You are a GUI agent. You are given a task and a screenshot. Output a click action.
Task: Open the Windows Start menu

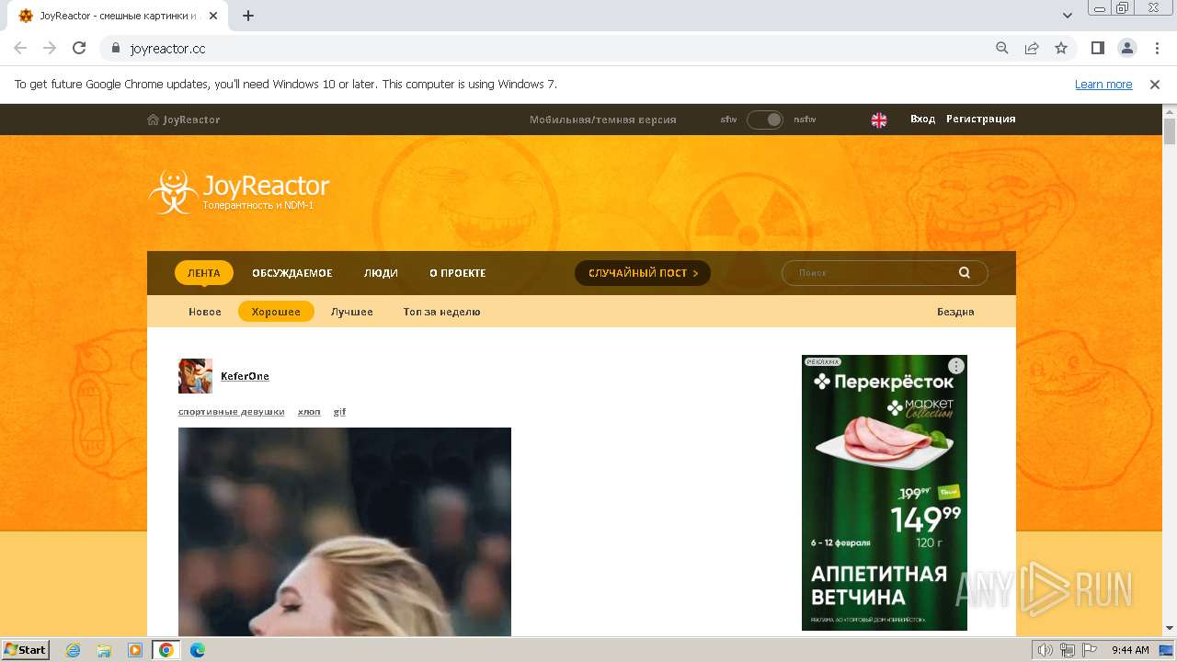click(25, 650)
